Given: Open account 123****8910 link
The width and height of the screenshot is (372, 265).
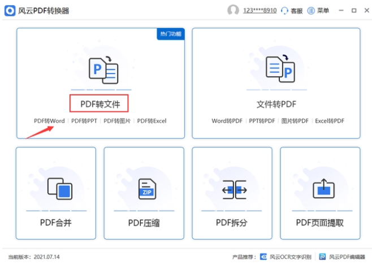Looking at the screenshot, I should click(x=260, y=10).
